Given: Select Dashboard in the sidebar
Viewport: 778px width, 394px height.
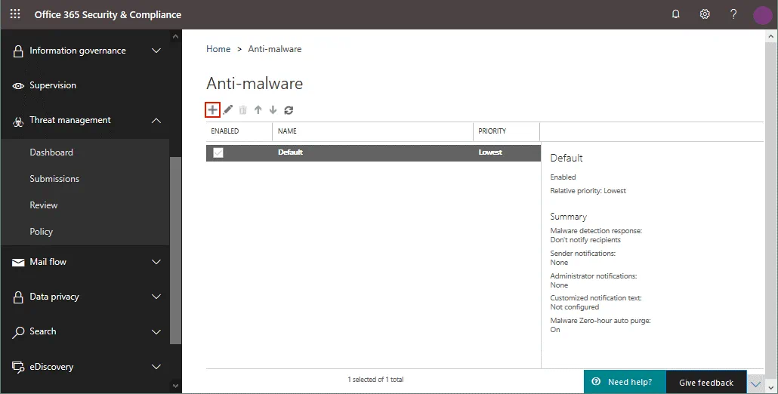Looking at the screenshot, I should pyautogui.click(x=51, y=152).
